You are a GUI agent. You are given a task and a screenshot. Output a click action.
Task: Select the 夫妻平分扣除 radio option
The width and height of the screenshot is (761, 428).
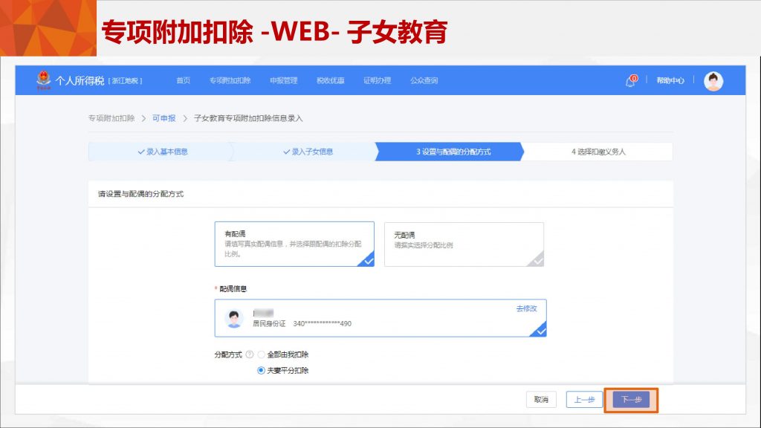(x=261, y=370)
